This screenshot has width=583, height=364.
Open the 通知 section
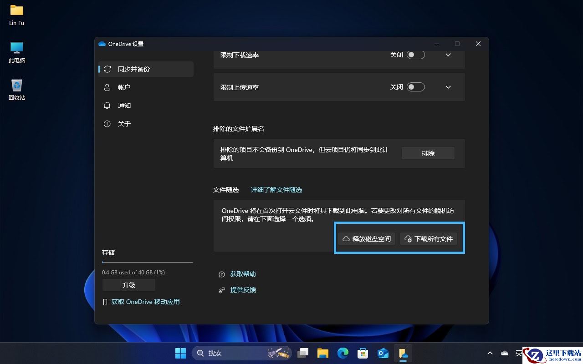(x=146, y=106)
